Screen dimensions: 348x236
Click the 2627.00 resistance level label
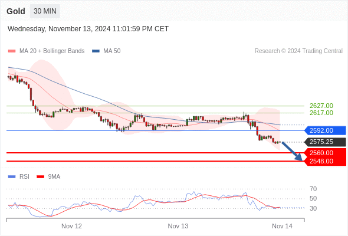tap(321, 106)
